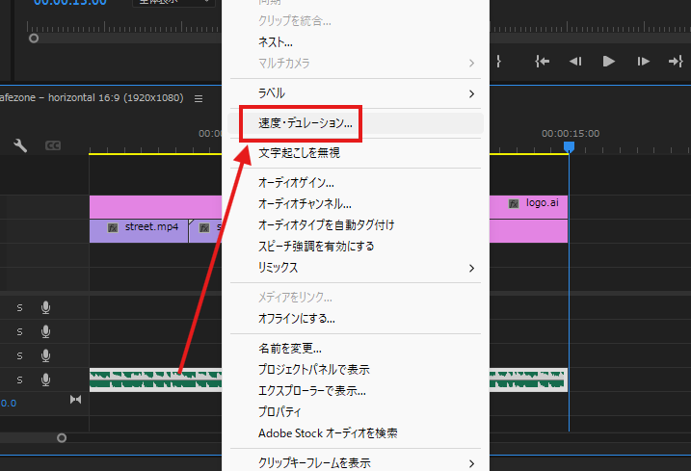This screenshot has width=691, height=471.
Task: Click Play in the program monitor
Action: click(608, 61)
